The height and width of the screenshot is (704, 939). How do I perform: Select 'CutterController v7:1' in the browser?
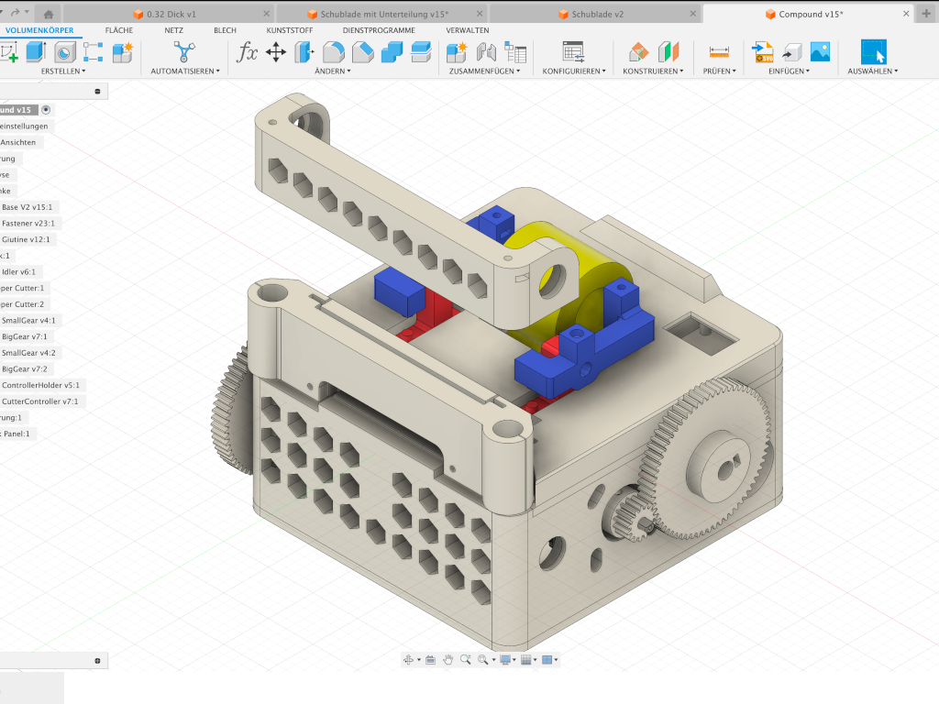pyautogui.click(x=39, y=401)
